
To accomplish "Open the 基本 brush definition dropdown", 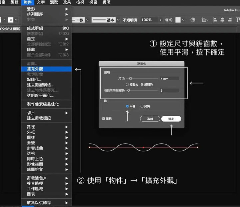I will click(118, 20).
